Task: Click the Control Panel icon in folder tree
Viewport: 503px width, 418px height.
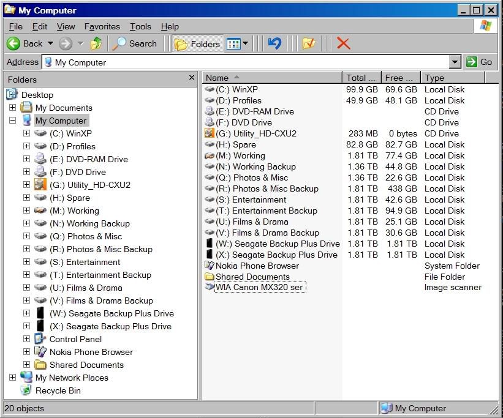Action: 40,339
